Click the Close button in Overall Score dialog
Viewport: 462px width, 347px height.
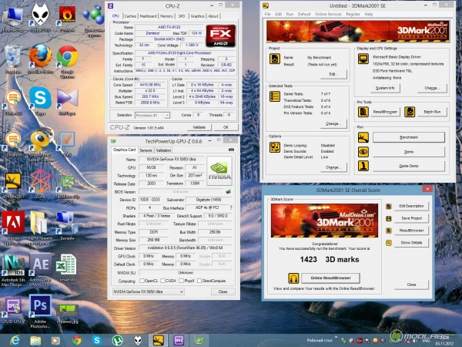coord(411,285)
